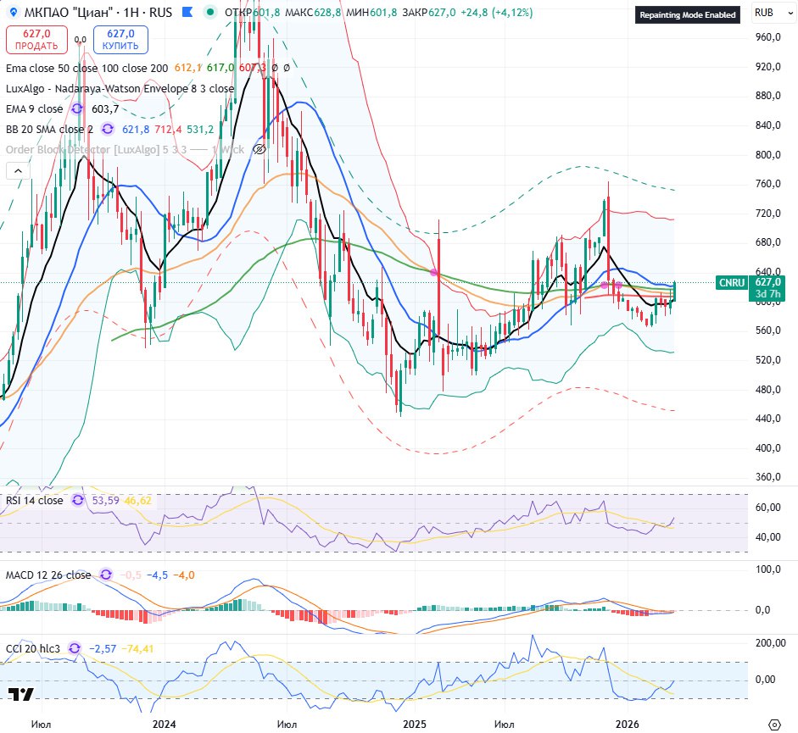Open the TradingView logo at bottom left
The image size is (798, 733).
(20, 695)
